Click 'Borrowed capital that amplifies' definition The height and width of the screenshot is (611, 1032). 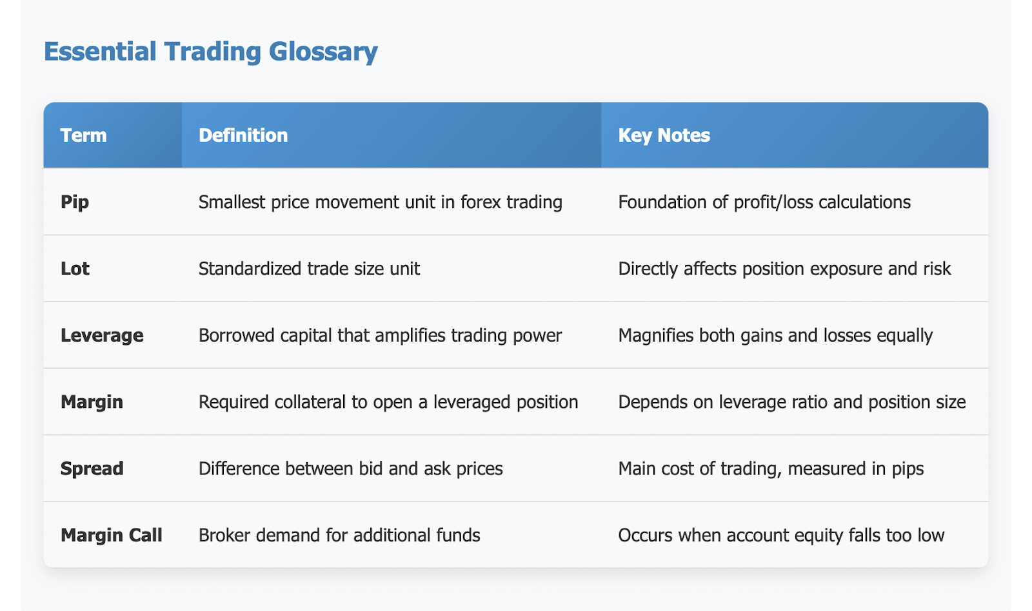381,336
